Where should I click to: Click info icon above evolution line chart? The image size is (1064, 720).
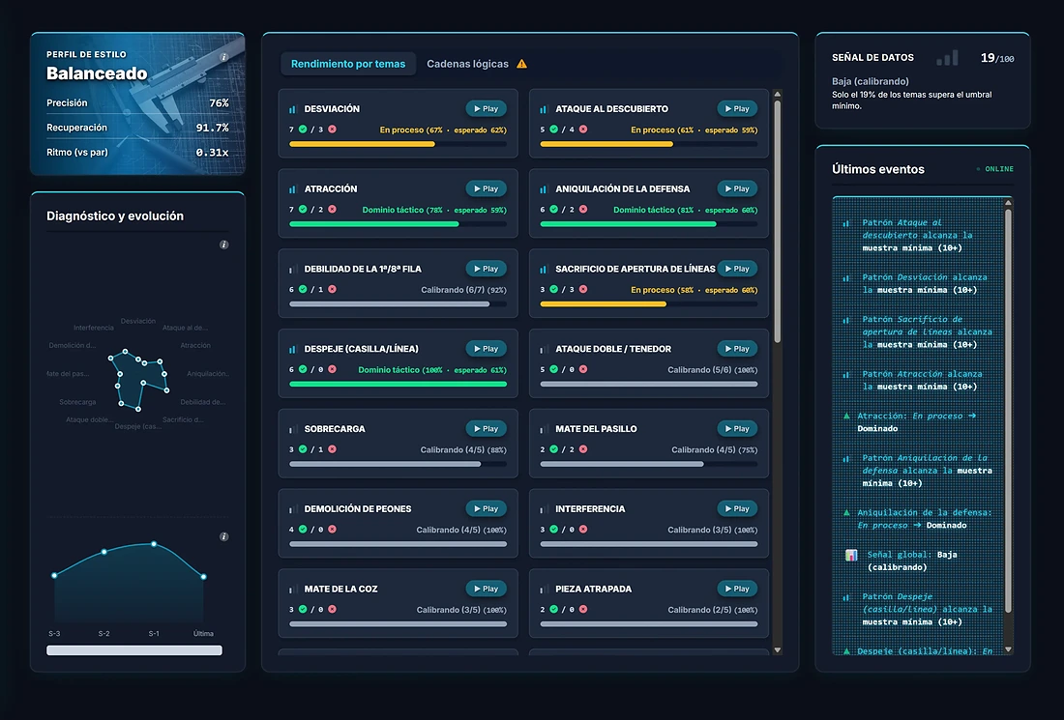(224, 537)
